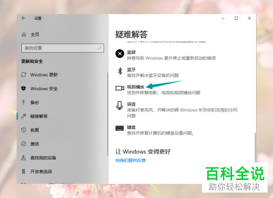273x198 pixels.
Task: Click description 查找并解决蓝牙设备的问题
Action: 153,75
